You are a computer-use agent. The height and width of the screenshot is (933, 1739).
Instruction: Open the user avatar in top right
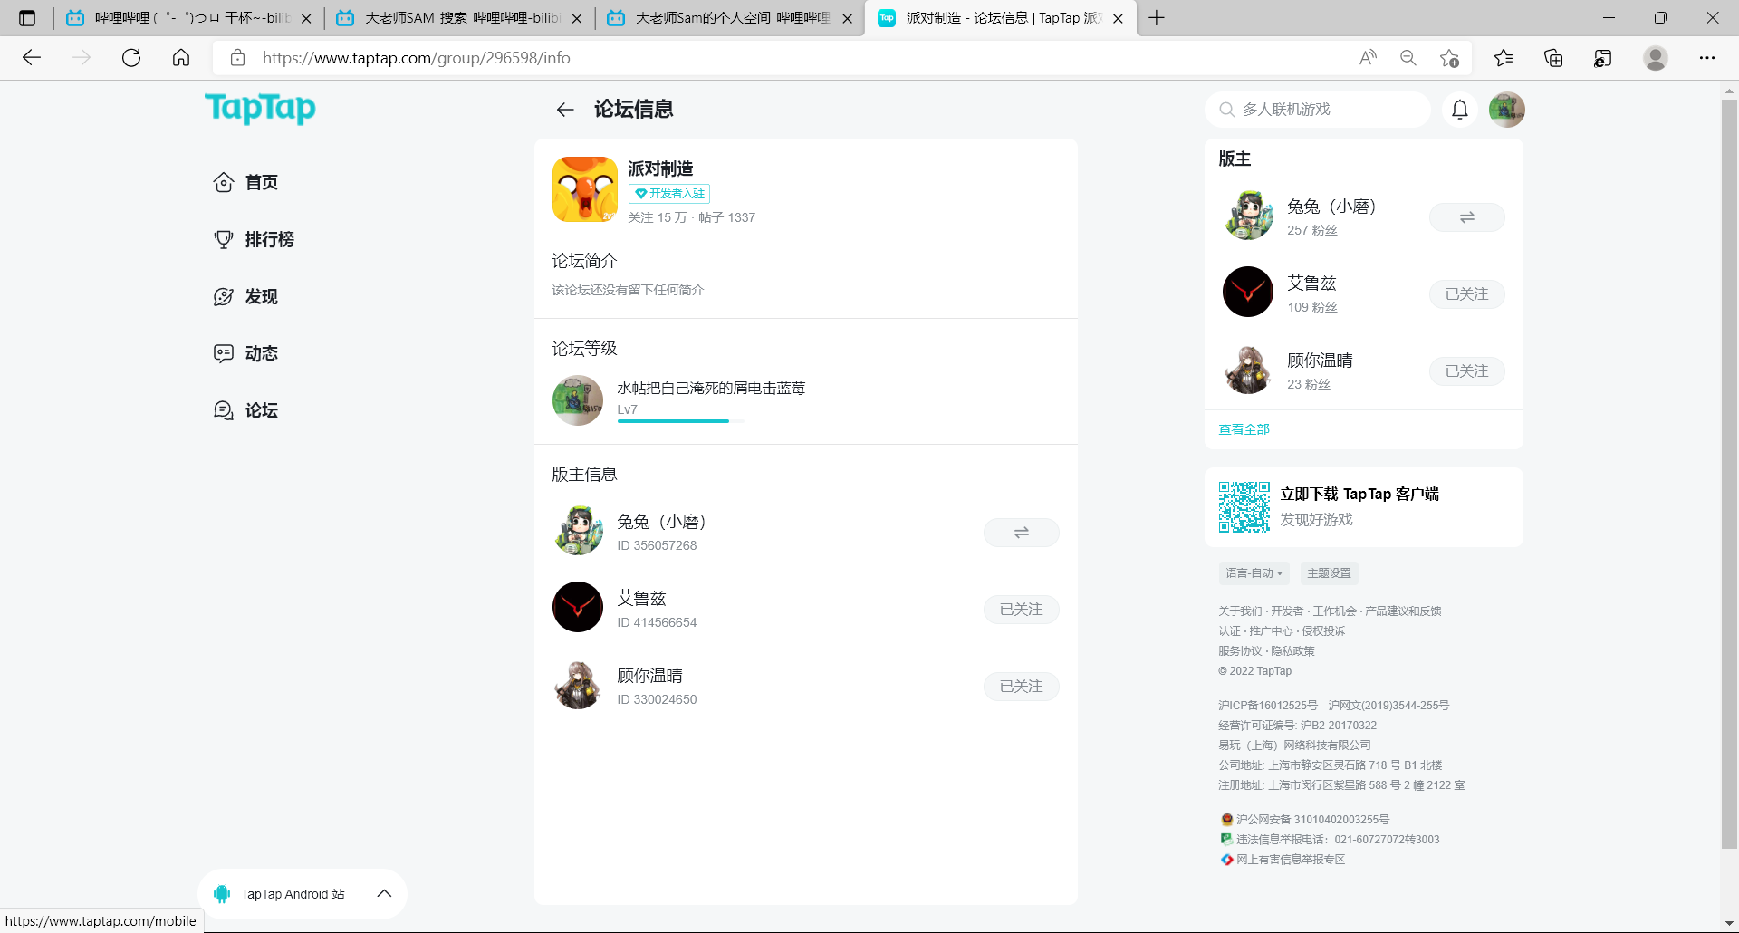(x=1506, y=110)
